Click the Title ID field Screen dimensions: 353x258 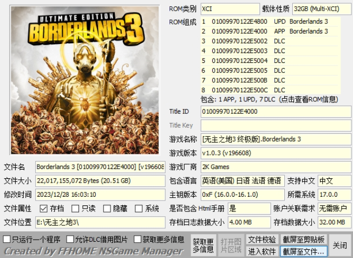(x=276, y=112)
